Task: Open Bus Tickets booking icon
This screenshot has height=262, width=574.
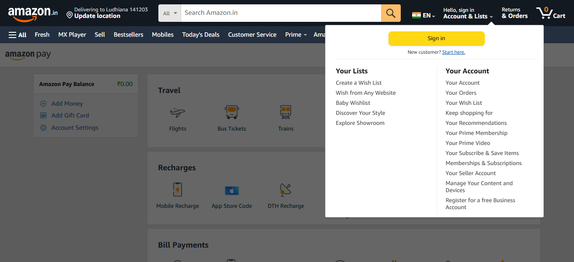Action: click(x=231, y=112)
